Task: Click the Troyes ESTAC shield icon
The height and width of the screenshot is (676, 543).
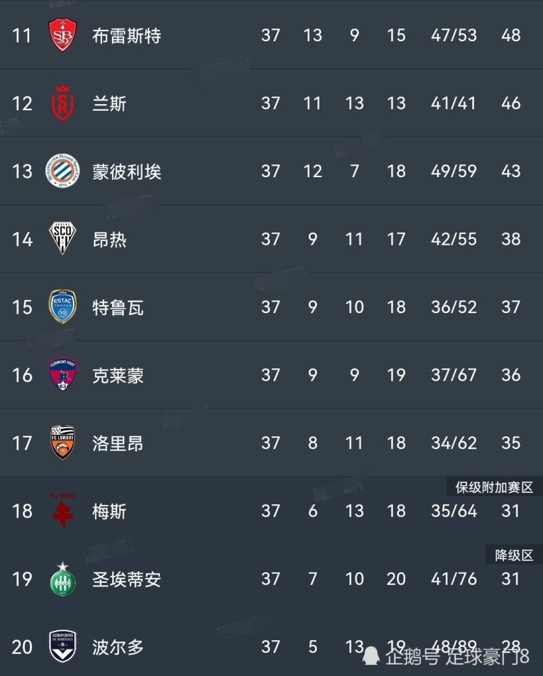Action: click(x=63, y=307)
